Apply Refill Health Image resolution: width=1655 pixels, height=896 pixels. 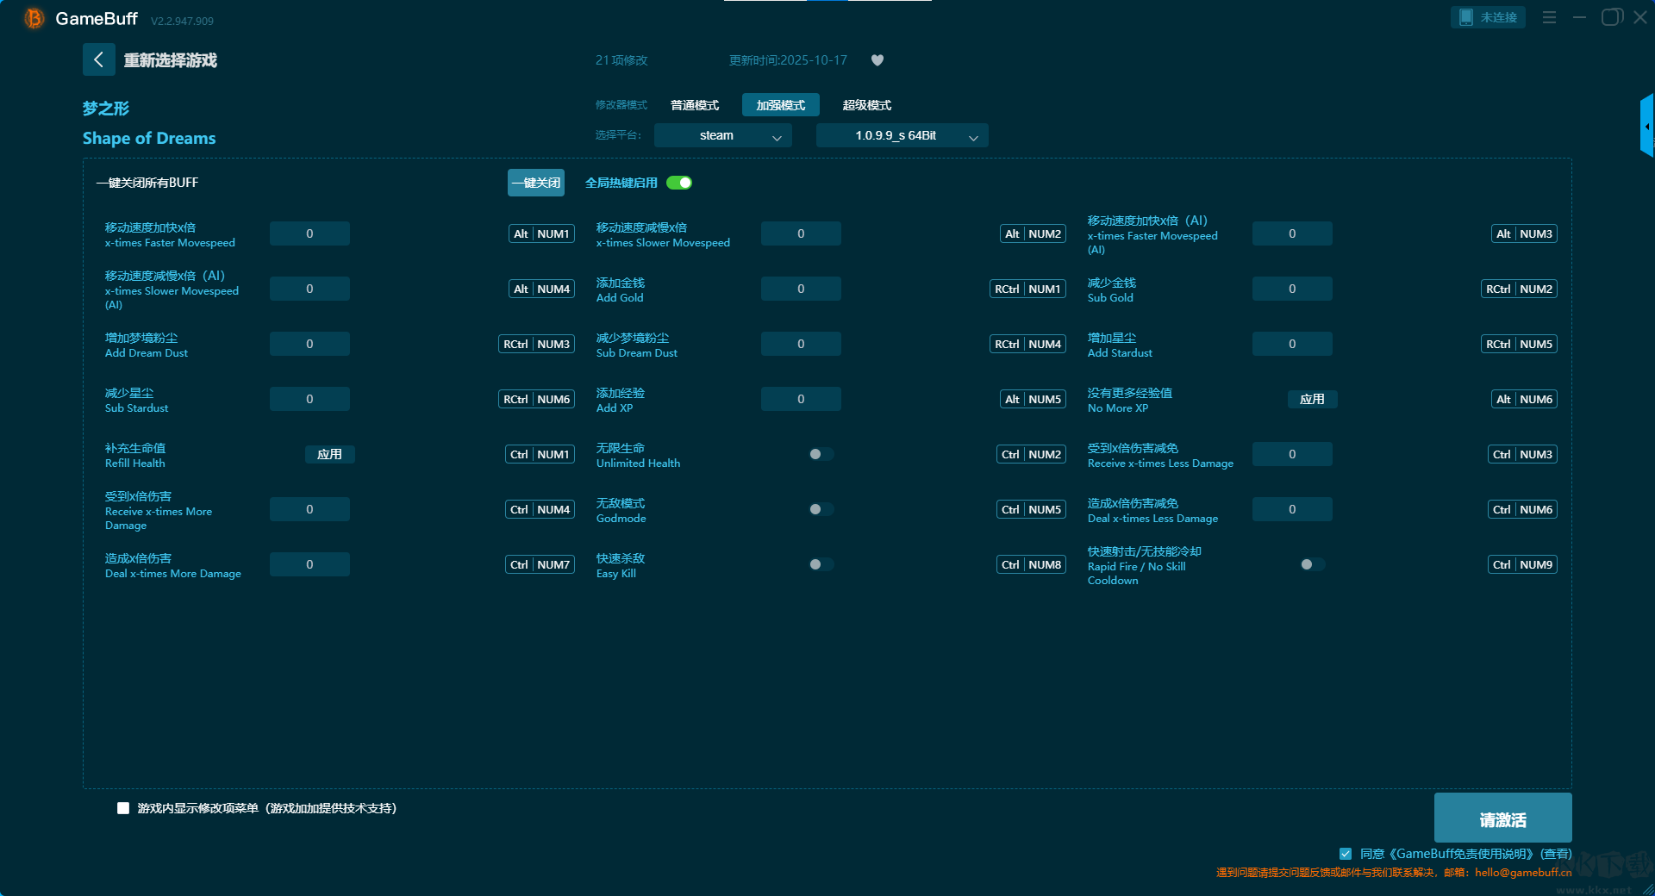click(330, 454)
